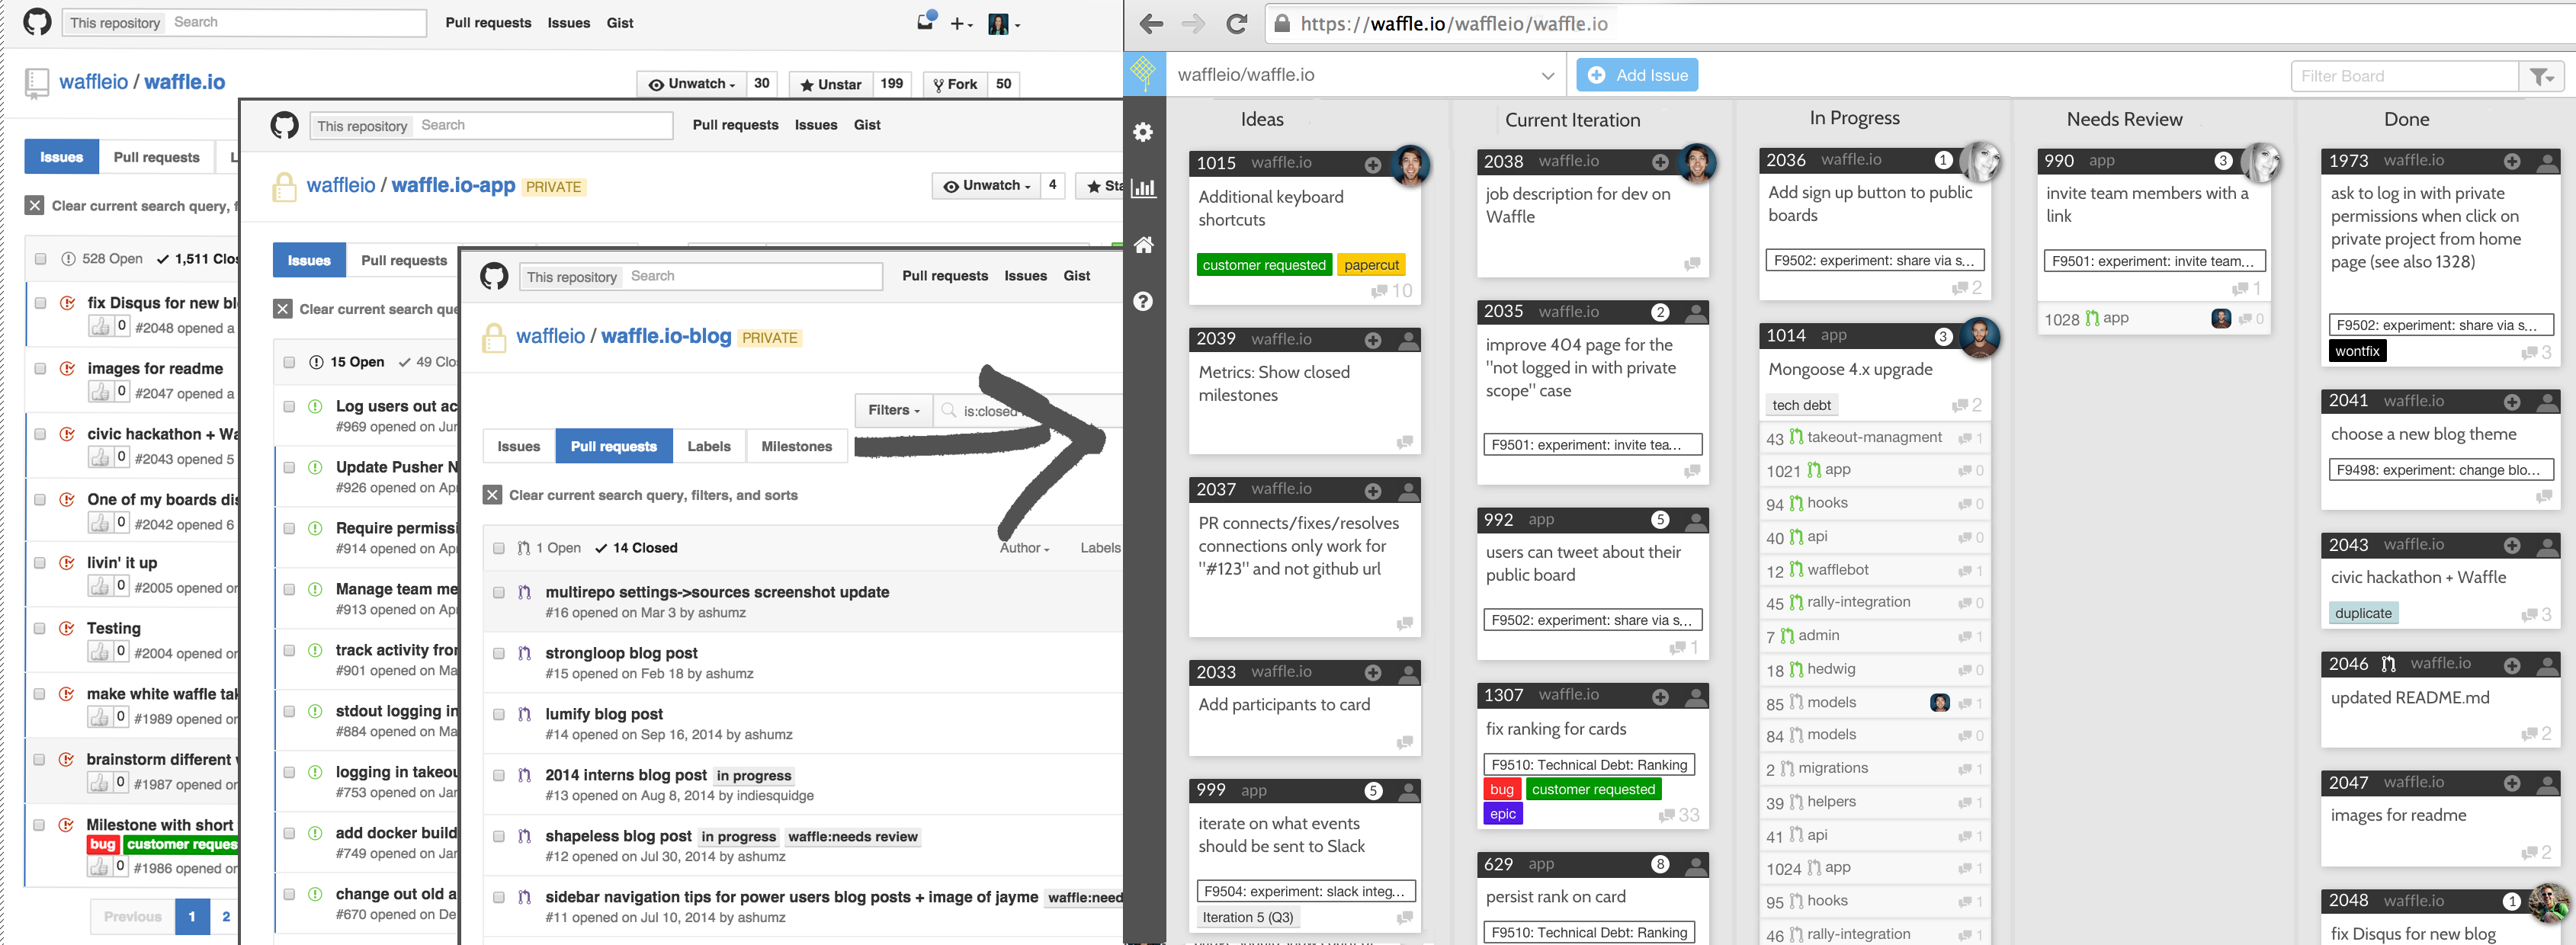Click GitHub logo in waffle.io-blog window
2576x945 pixels.
click(494, 276)
